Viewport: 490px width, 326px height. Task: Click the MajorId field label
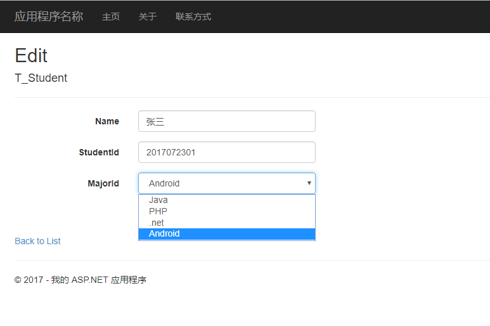click(103, 183)
